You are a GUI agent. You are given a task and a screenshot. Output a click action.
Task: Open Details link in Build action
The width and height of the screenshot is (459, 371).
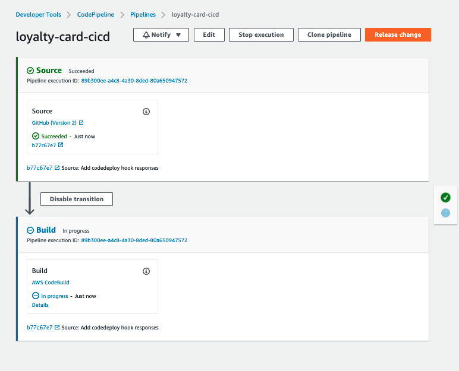(x=40, y=305)
